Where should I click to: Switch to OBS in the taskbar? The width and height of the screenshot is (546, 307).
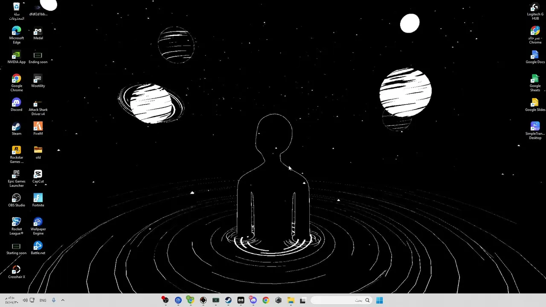[x=165, y=300]
